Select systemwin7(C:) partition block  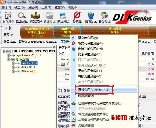point(37,32)
